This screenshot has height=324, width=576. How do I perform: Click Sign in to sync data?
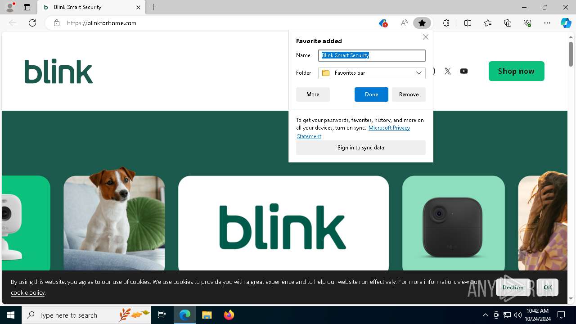(361, 148)
